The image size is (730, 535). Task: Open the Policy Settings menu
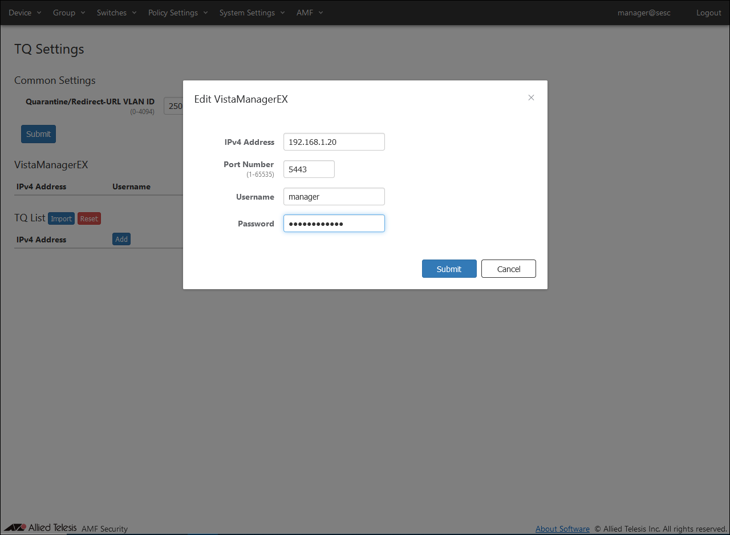(x=178, y=13)
